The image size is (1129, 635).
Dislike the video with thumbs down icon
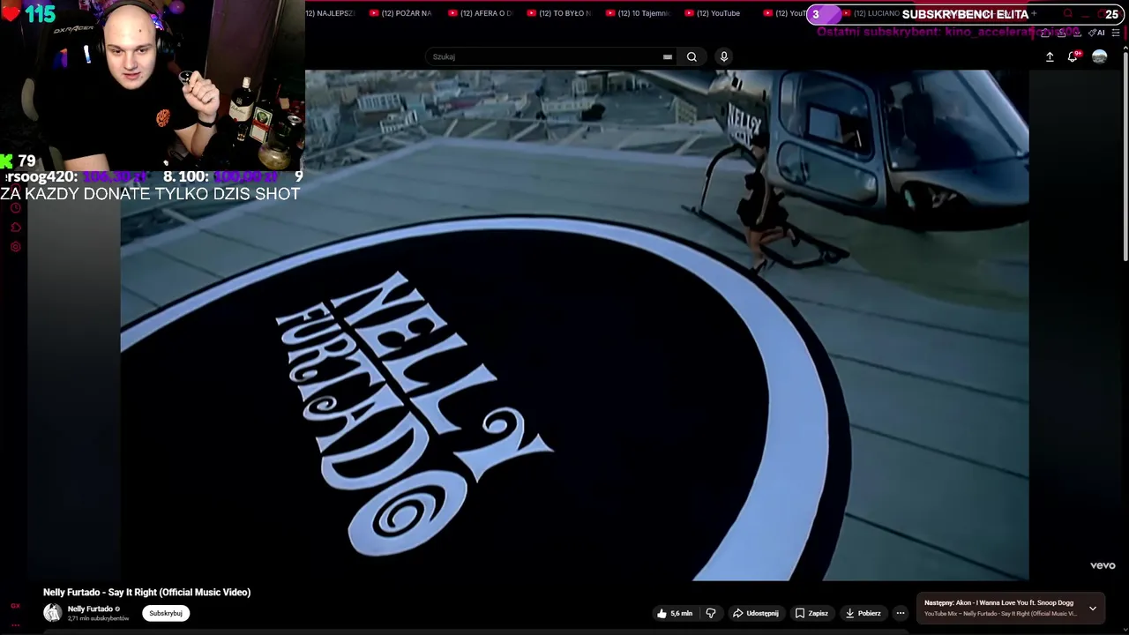(711, 613)
